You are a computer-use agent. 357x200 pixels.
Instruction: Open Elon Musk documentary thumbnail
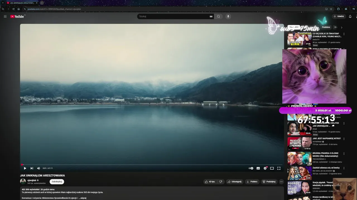pyautogui.click(x=299, y=158)
